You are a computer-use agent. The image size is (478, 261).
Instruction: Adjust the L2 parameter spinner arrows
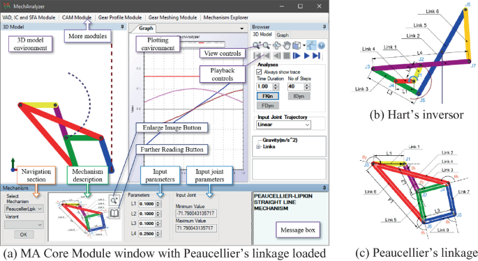[x=158, y=214]
